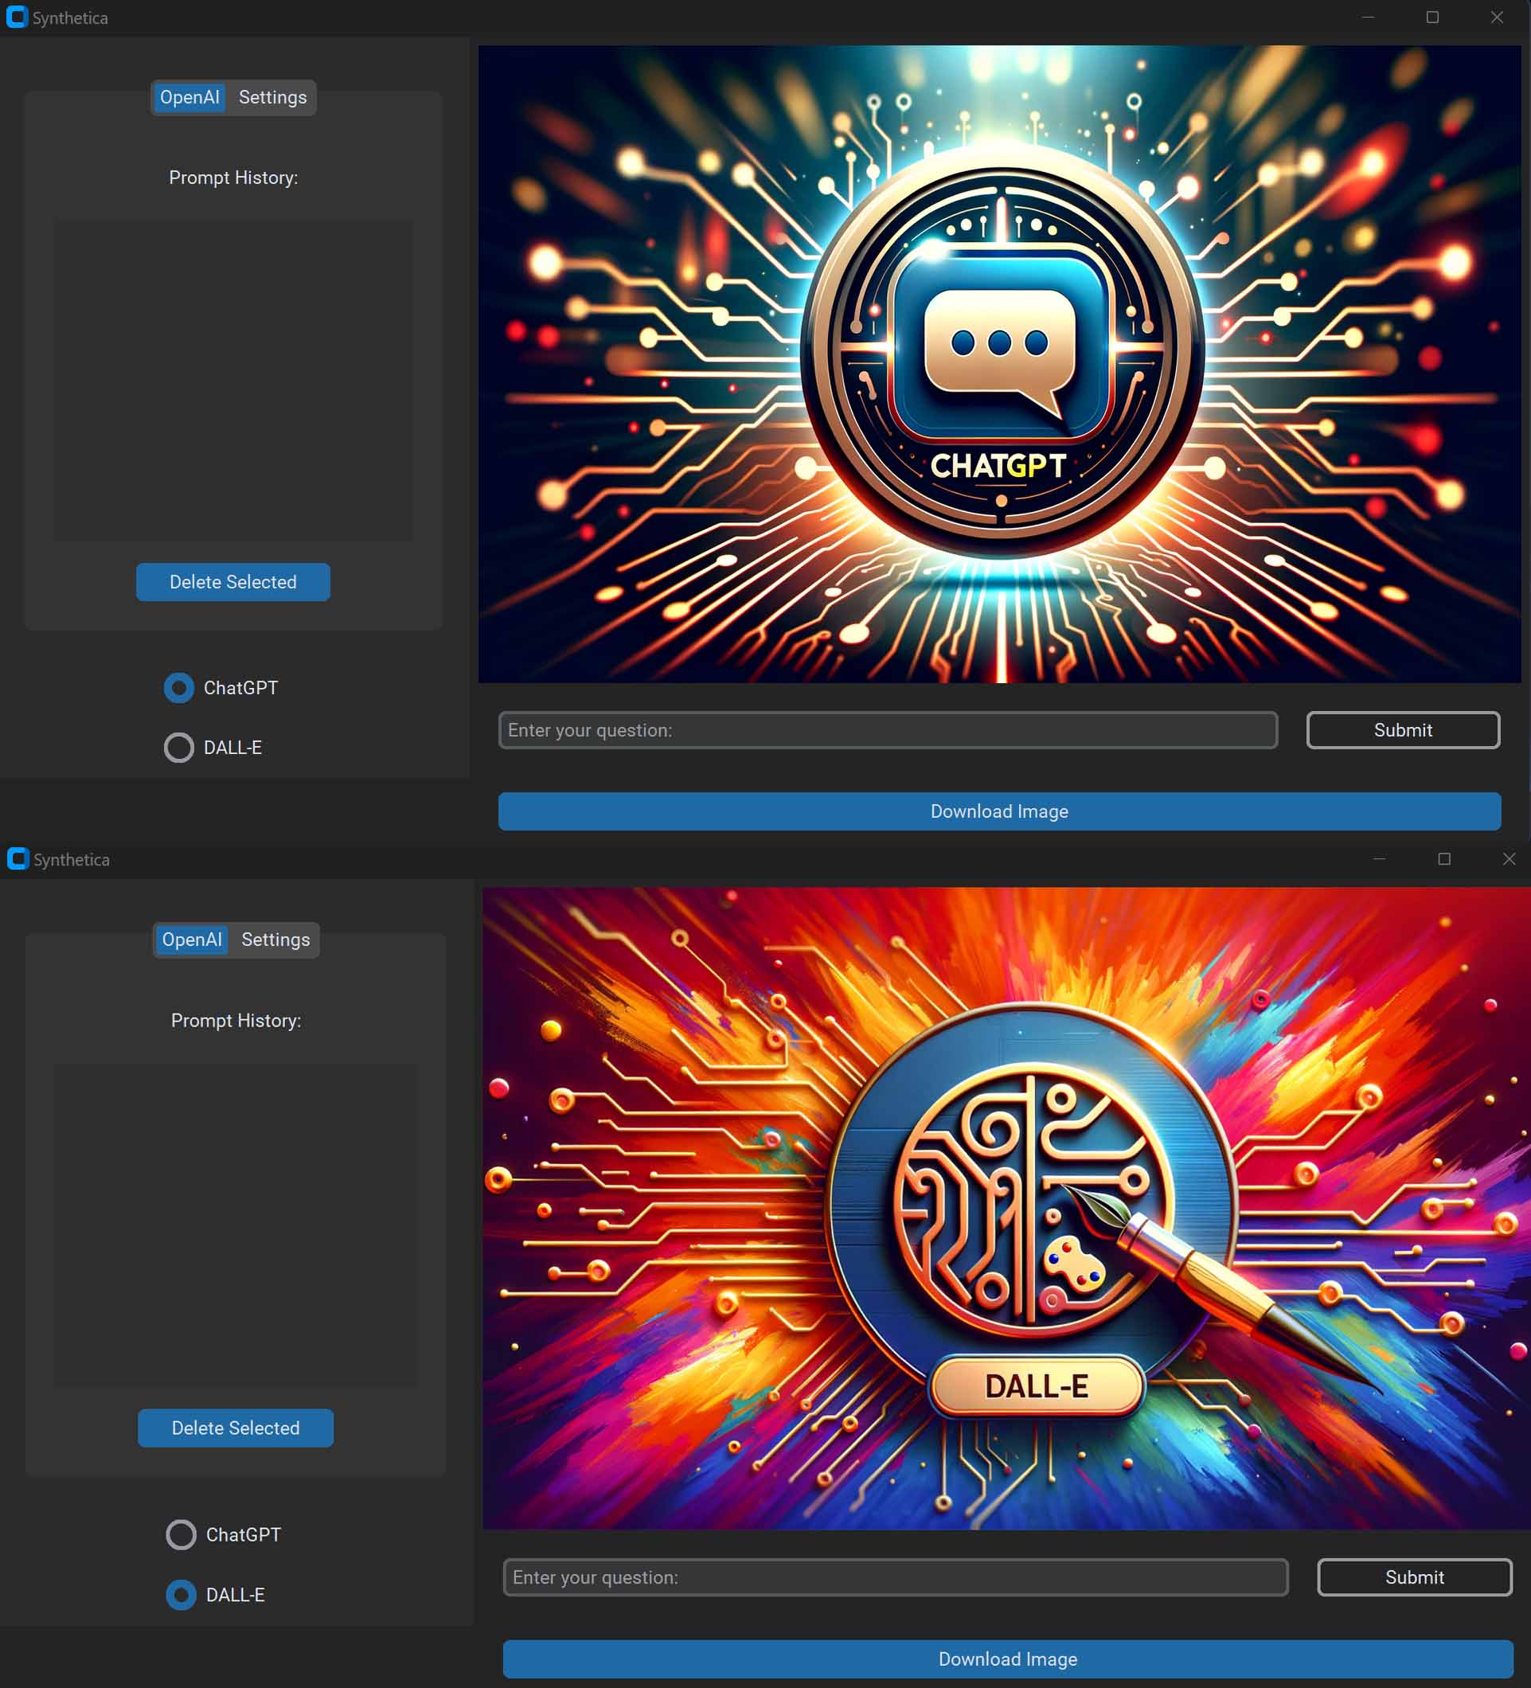Click the ChatGPT artwork image
The height and width of the screenshot is (1688, 1531).
999,364
